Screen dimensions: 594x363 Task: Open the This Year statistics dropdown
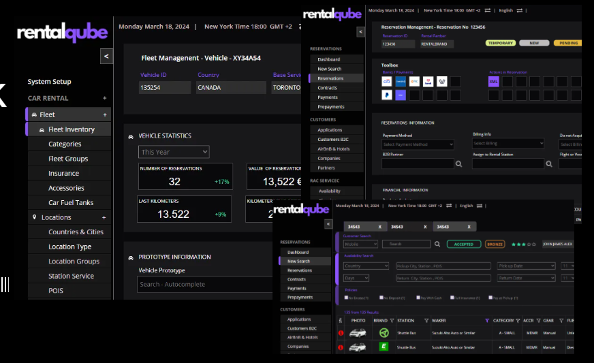[x=174, y=152]
